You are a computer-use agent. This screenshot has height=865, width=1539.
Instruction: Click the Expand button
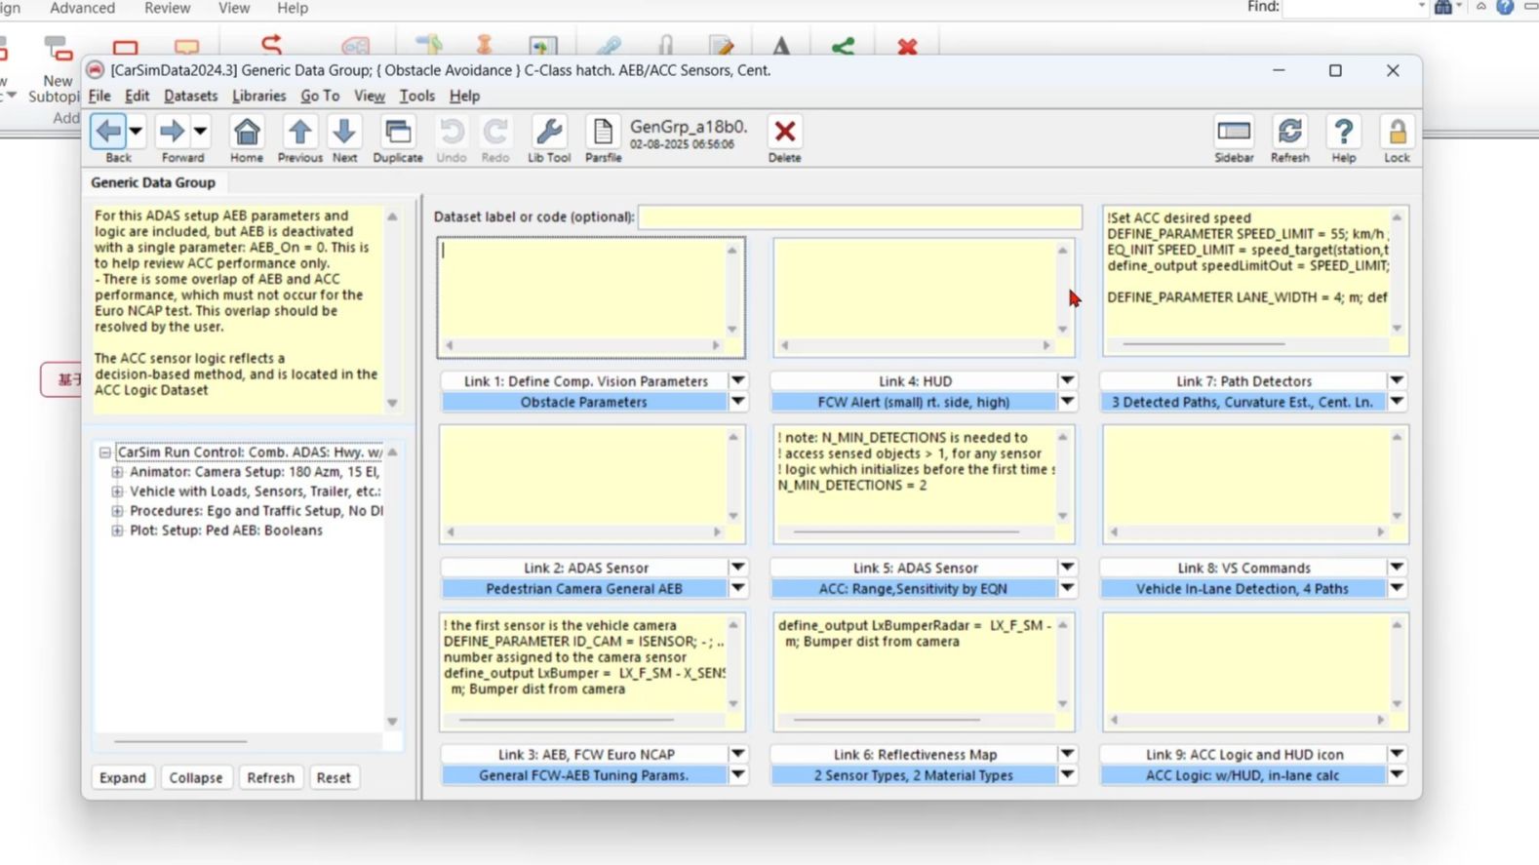(x=123, y=777)
